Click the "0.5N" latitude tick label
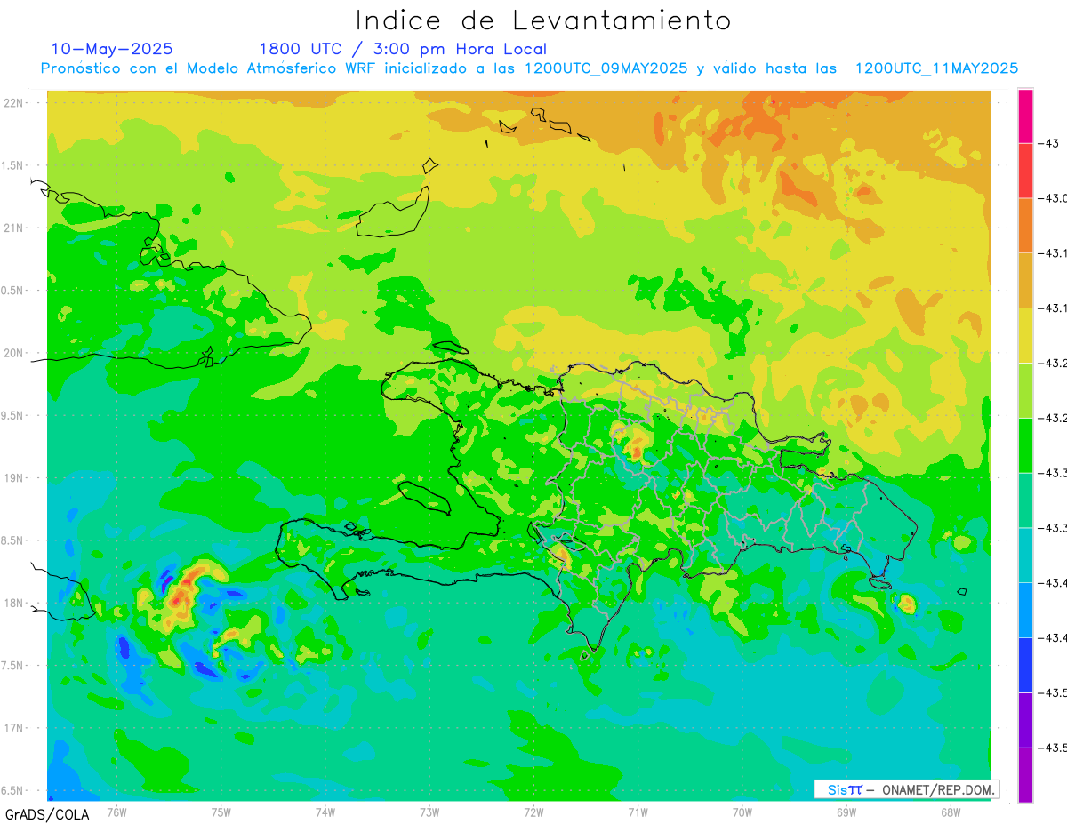 coord(13,291)
